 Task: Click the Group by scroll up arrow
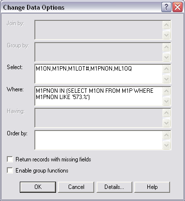coord(167,47)
